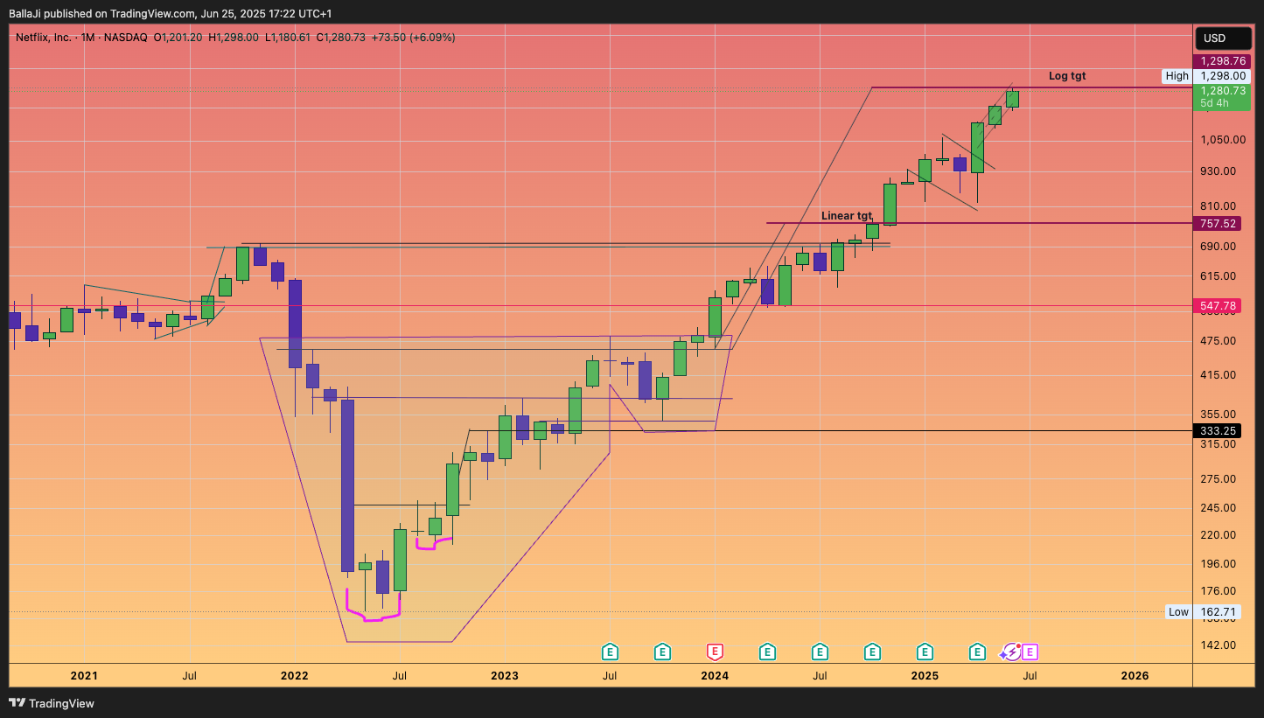The height and width of the screenshot is (718, 1264).
Task: Click the green earnings marker at 2025
Action: point(925,652)
